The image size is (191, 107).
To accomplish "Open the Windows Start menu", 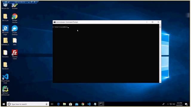I will coord(4,104).
